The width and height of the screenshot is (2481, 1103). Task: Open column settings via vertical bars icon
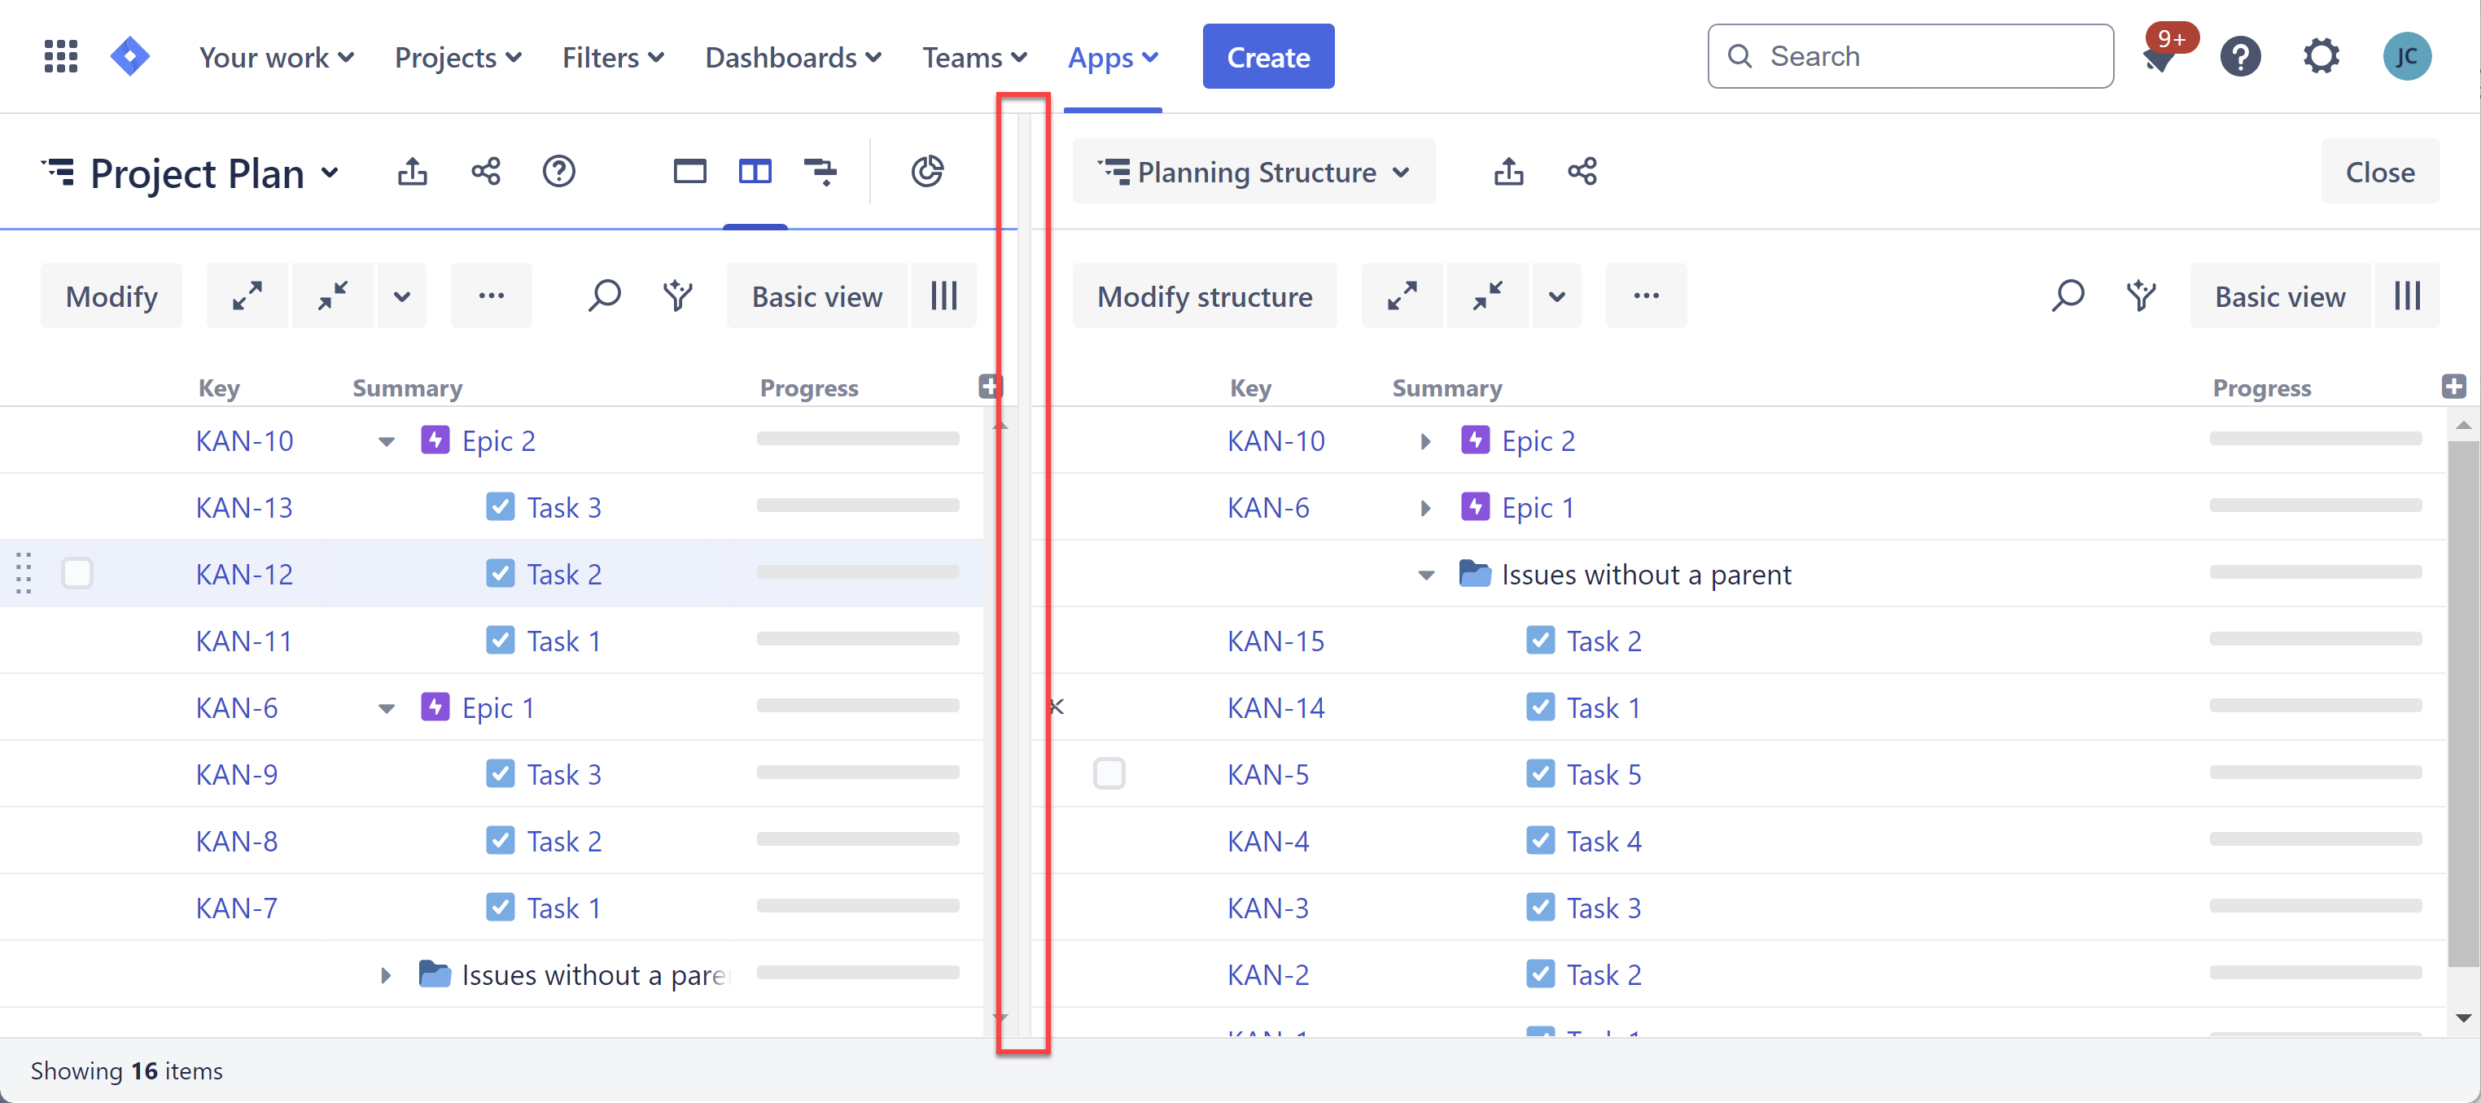pos(944,295)
